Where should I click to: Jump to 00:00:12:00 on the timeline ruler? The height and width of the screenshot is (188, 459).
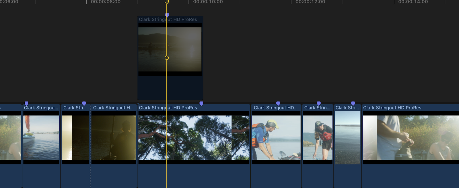click(291, 2)
